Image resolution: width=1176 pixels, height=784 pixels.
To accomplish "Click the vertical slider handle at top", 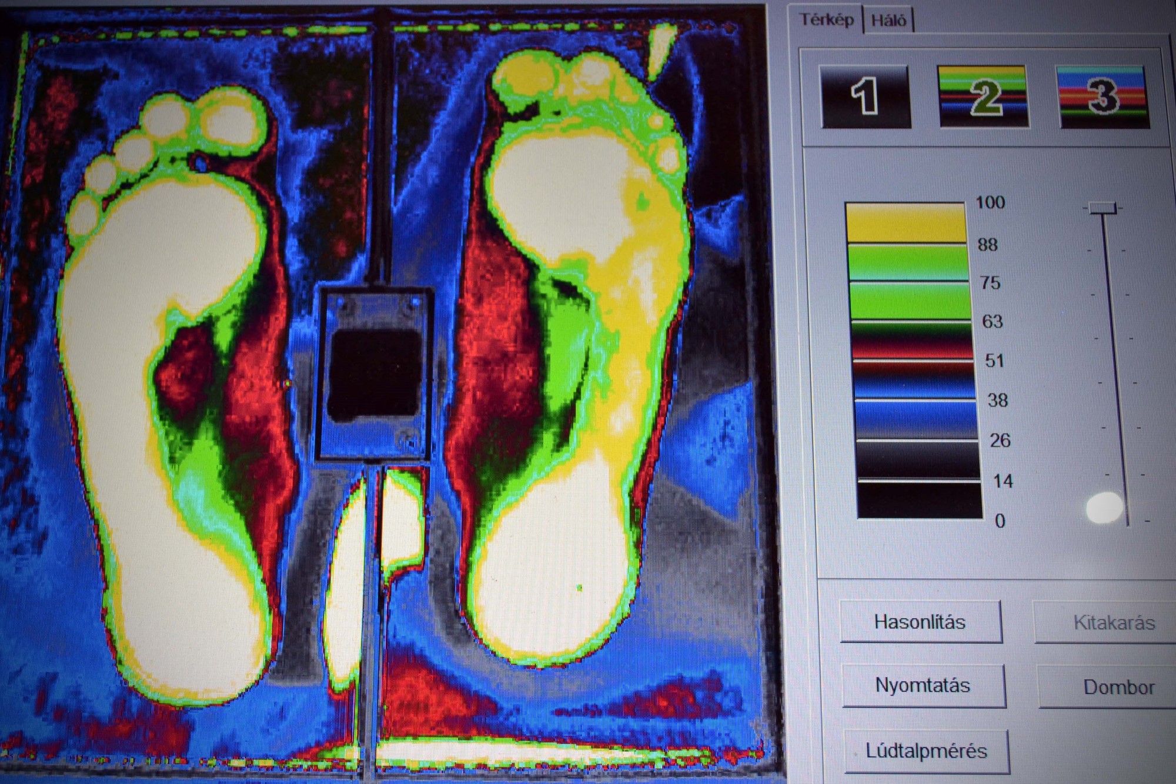I will point(1102,208).
